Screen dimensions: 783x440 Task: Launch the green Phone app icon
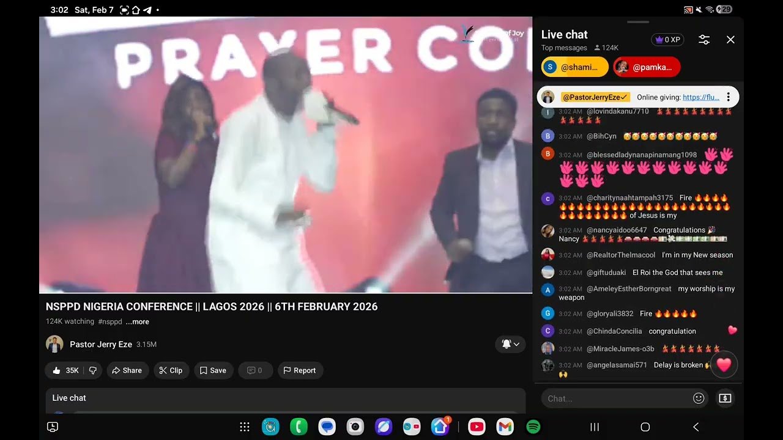pyautogui.click(x=299, y=427)
